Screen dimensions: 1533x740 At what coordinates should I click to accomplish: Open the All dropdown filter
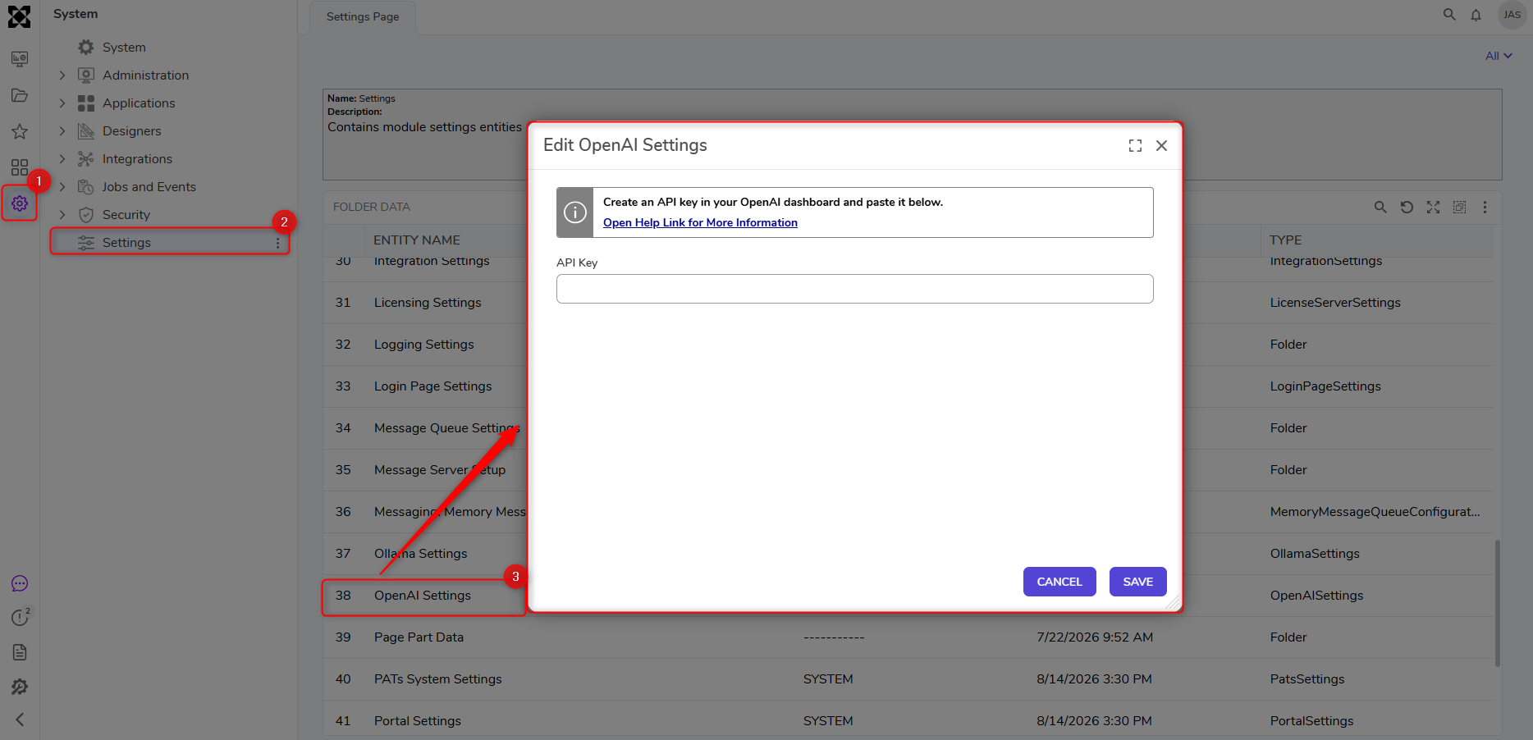click(1499, 56)
